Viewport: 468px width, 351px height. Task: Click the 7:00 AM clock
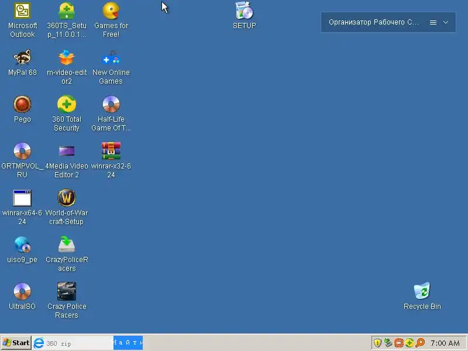[445, 343]
